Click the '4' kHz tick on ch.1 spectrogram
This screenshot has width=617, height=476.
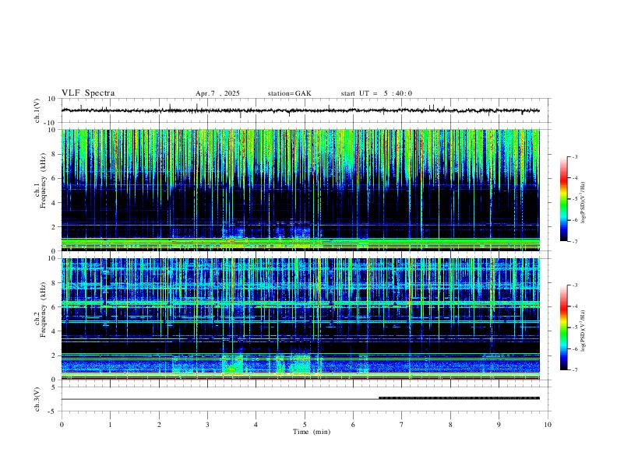55,203
